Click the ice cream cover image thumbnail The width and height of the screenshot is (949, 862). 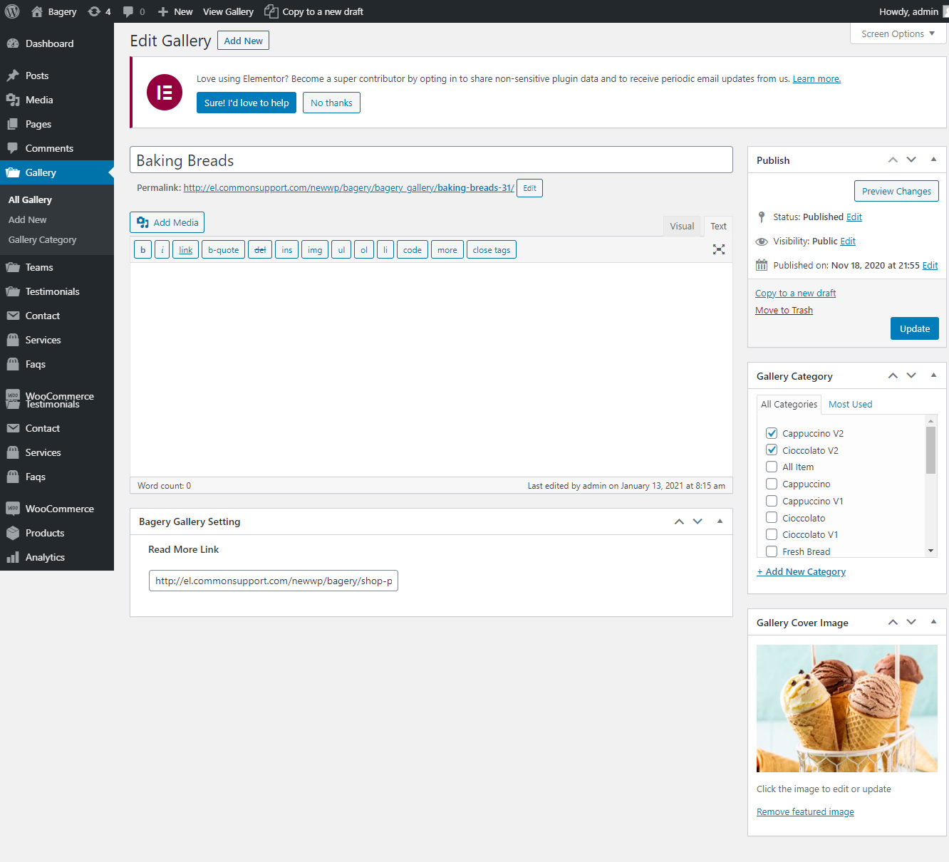tap(846, 708)
